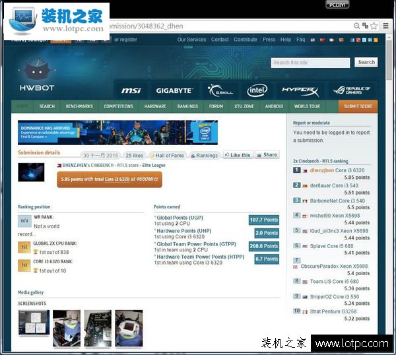Open the MSI sponsor logo

coord(131,90)
